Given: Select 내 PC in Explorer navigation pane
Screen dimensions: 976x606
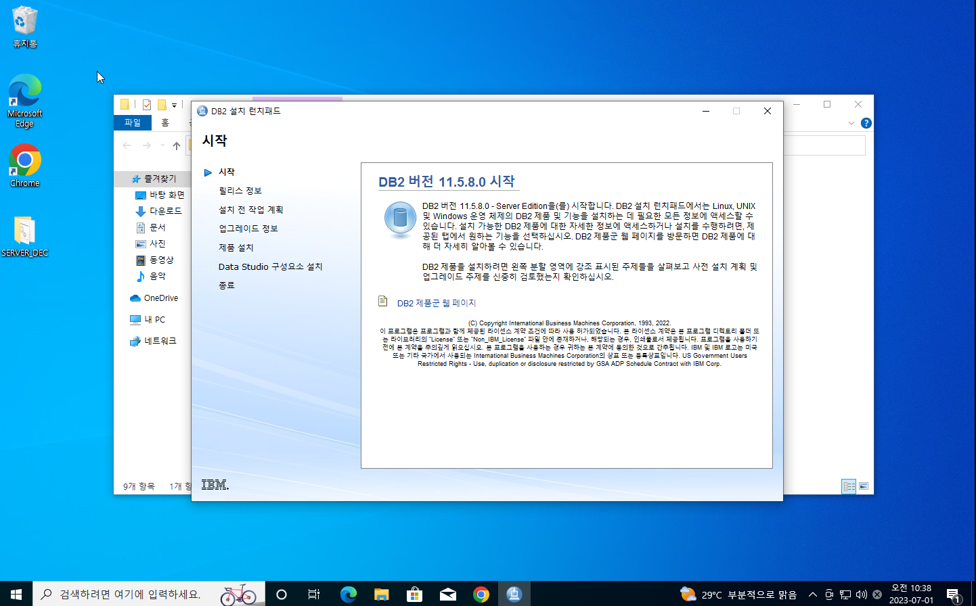Looking at the screenshot, I should (x=148, y=320).
